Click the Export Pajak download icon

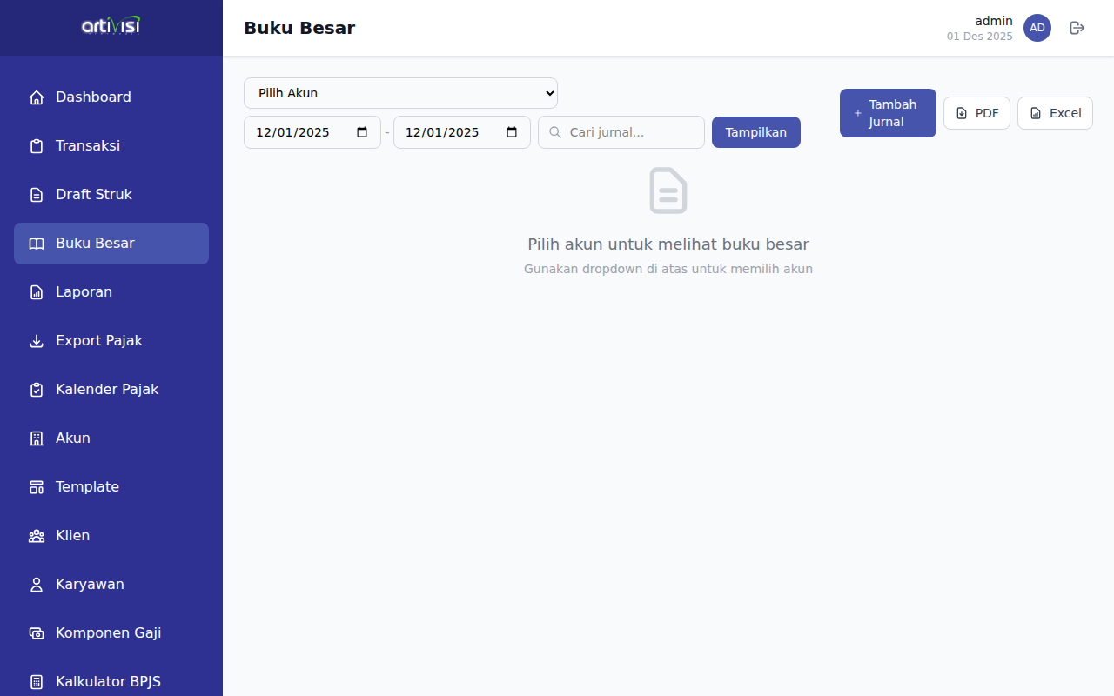(x=37, y=341)
